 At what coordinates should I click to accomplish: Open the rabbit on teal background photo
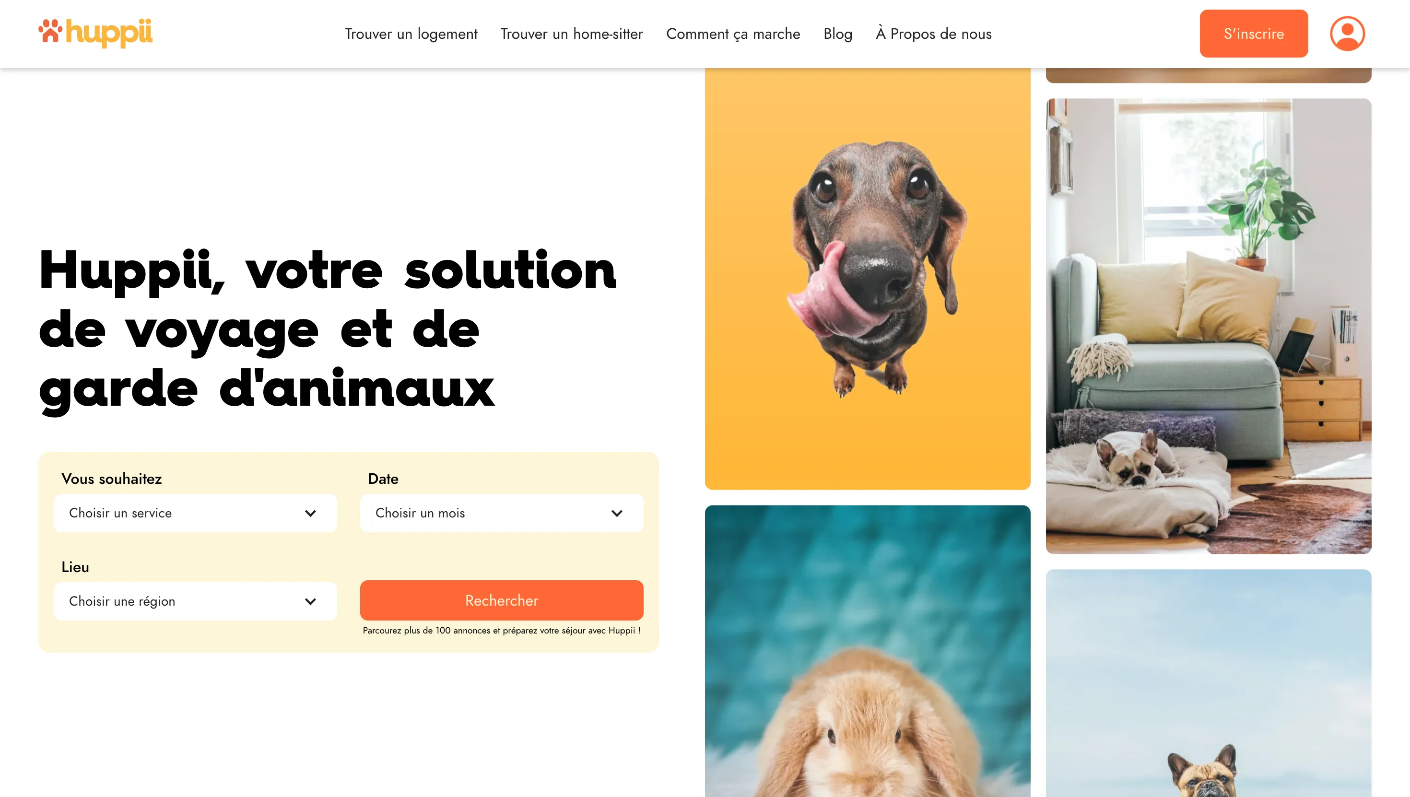point(868,651)
